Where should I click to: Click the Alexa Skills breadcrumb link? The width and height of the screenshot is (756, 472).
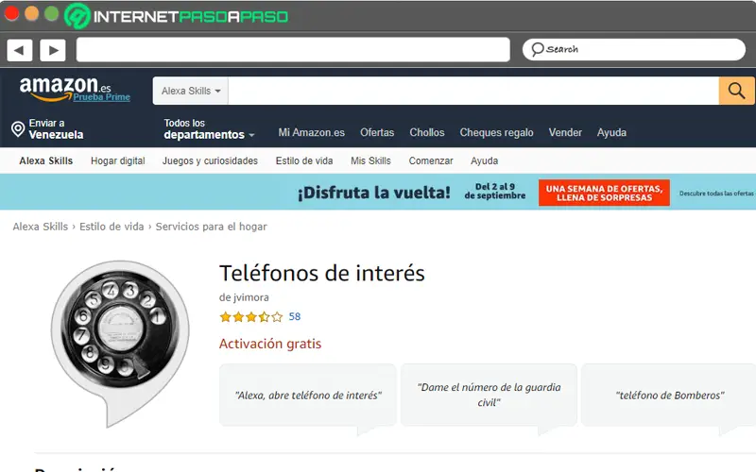(x=41, y=227)
